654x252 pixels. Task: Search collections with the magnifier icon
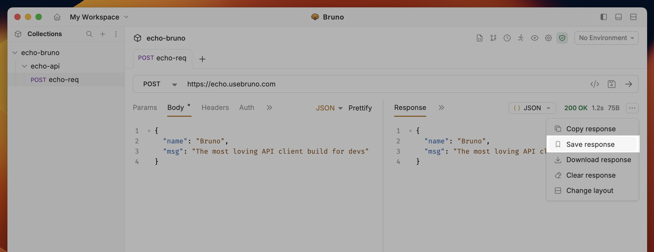tap(89, 34)
